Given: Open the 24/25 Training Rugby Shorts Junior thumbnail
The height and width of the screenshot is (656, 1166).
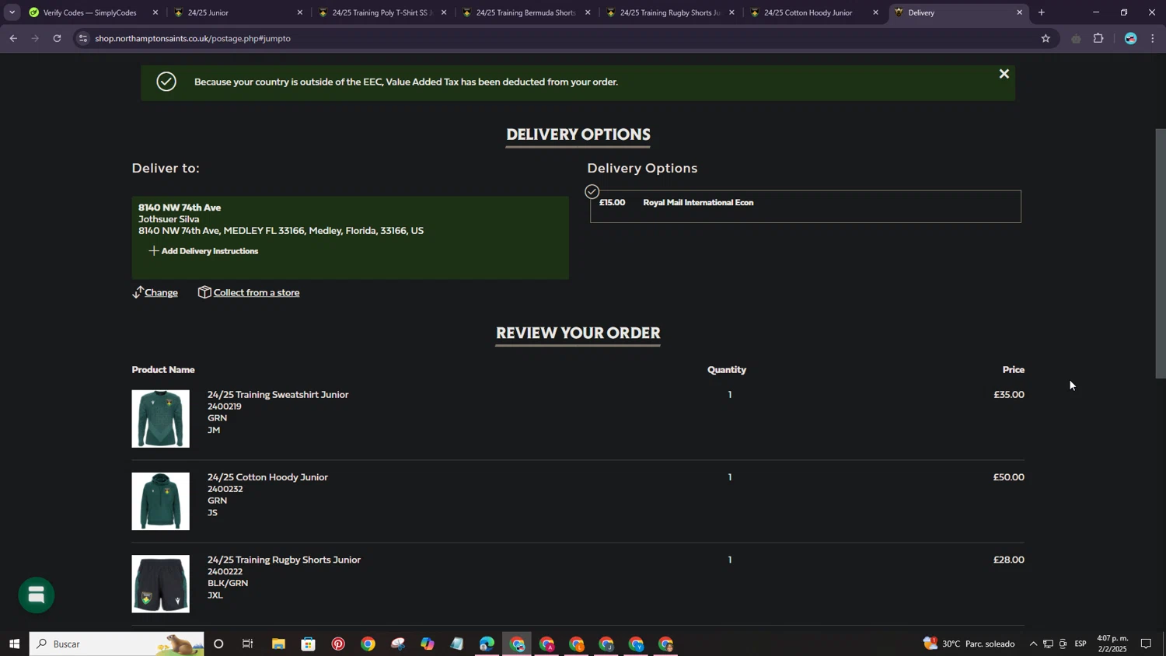Looking at the screenshot, I should coord(160,584).
